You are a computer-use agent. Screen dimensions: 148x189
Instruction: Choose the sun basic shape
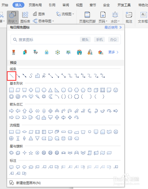(x=44, y=97)
